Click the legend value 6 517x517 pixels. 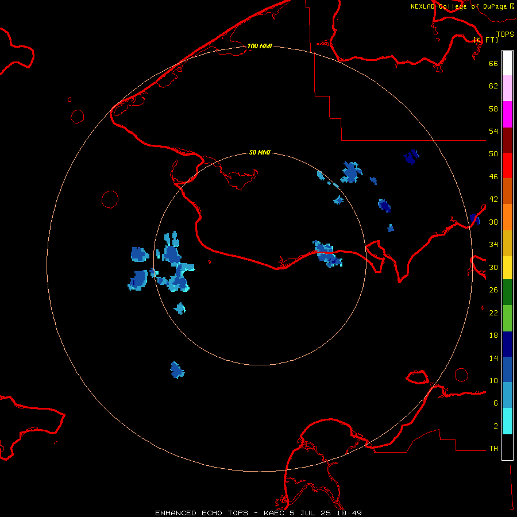click(496, 403)
